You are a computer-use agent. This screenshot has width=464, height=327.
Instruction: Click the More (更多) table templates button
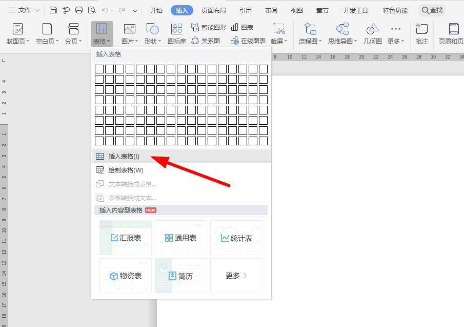(236, 276)
